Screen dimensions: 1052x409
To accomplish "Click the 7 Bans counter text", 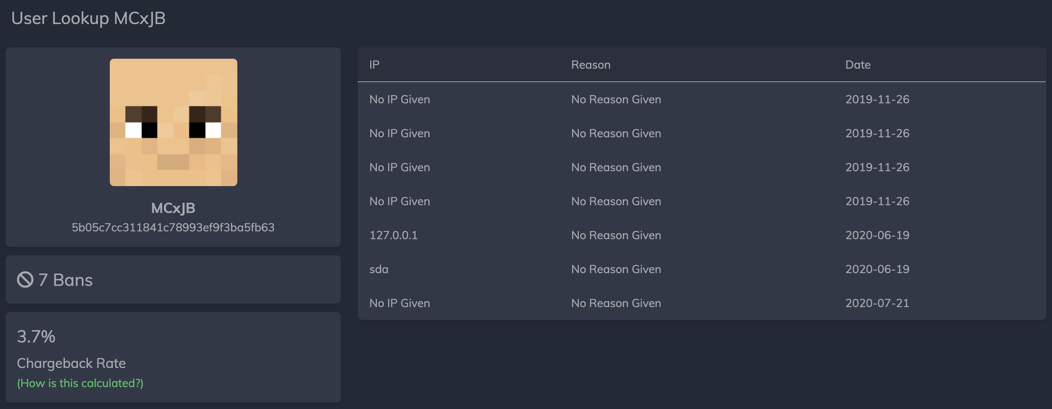I will pyautogui.click(x=65, y=280).
